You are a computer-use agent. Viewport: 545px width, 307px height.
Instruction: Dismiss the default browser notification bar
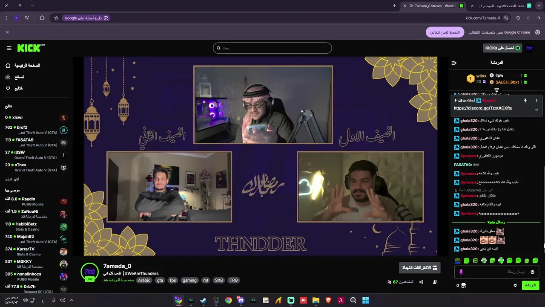[x=7, y=32]
